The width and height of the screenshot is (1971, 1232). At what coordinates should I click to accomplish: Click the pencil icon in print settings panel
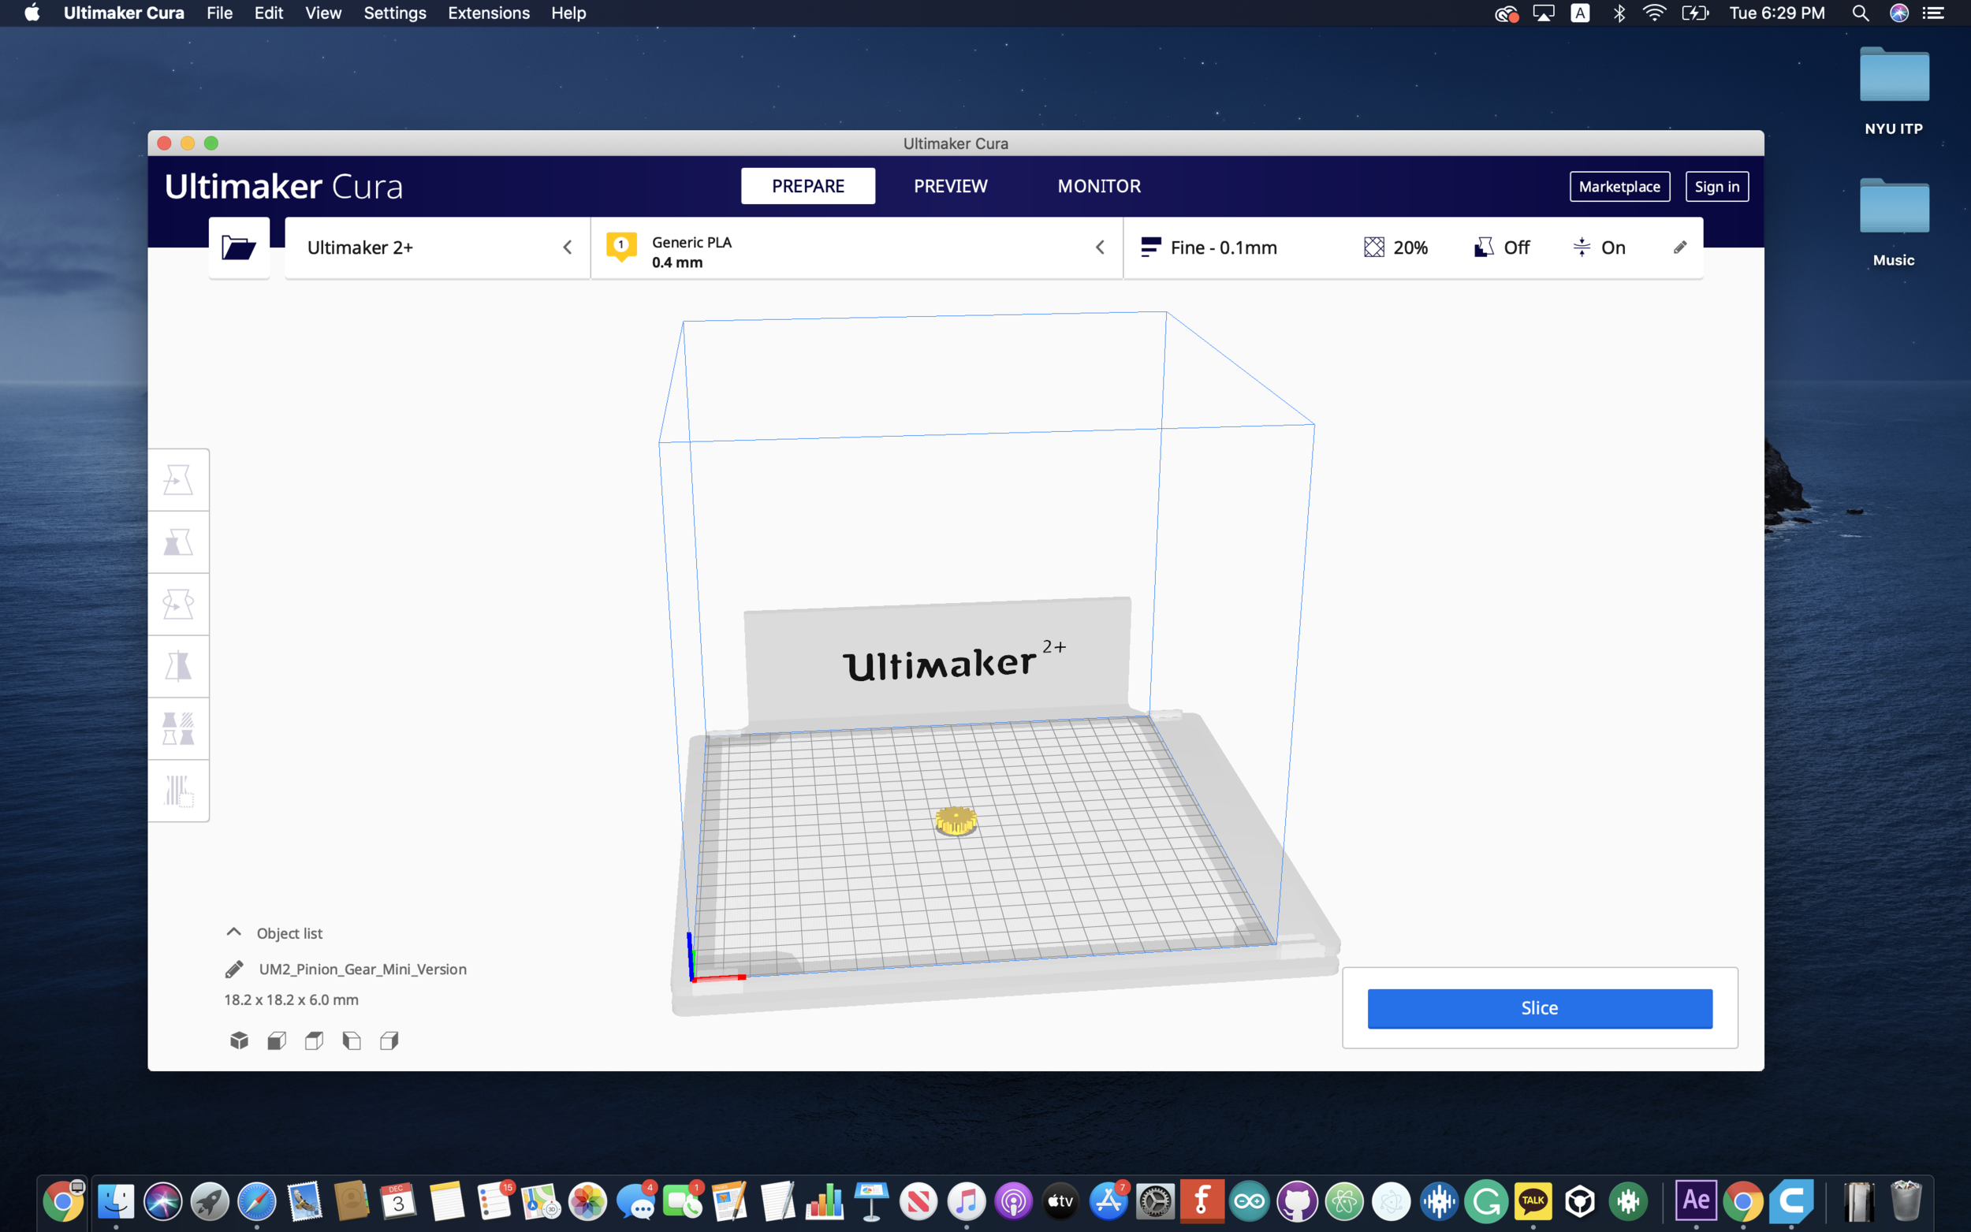tap(1680, 247)
